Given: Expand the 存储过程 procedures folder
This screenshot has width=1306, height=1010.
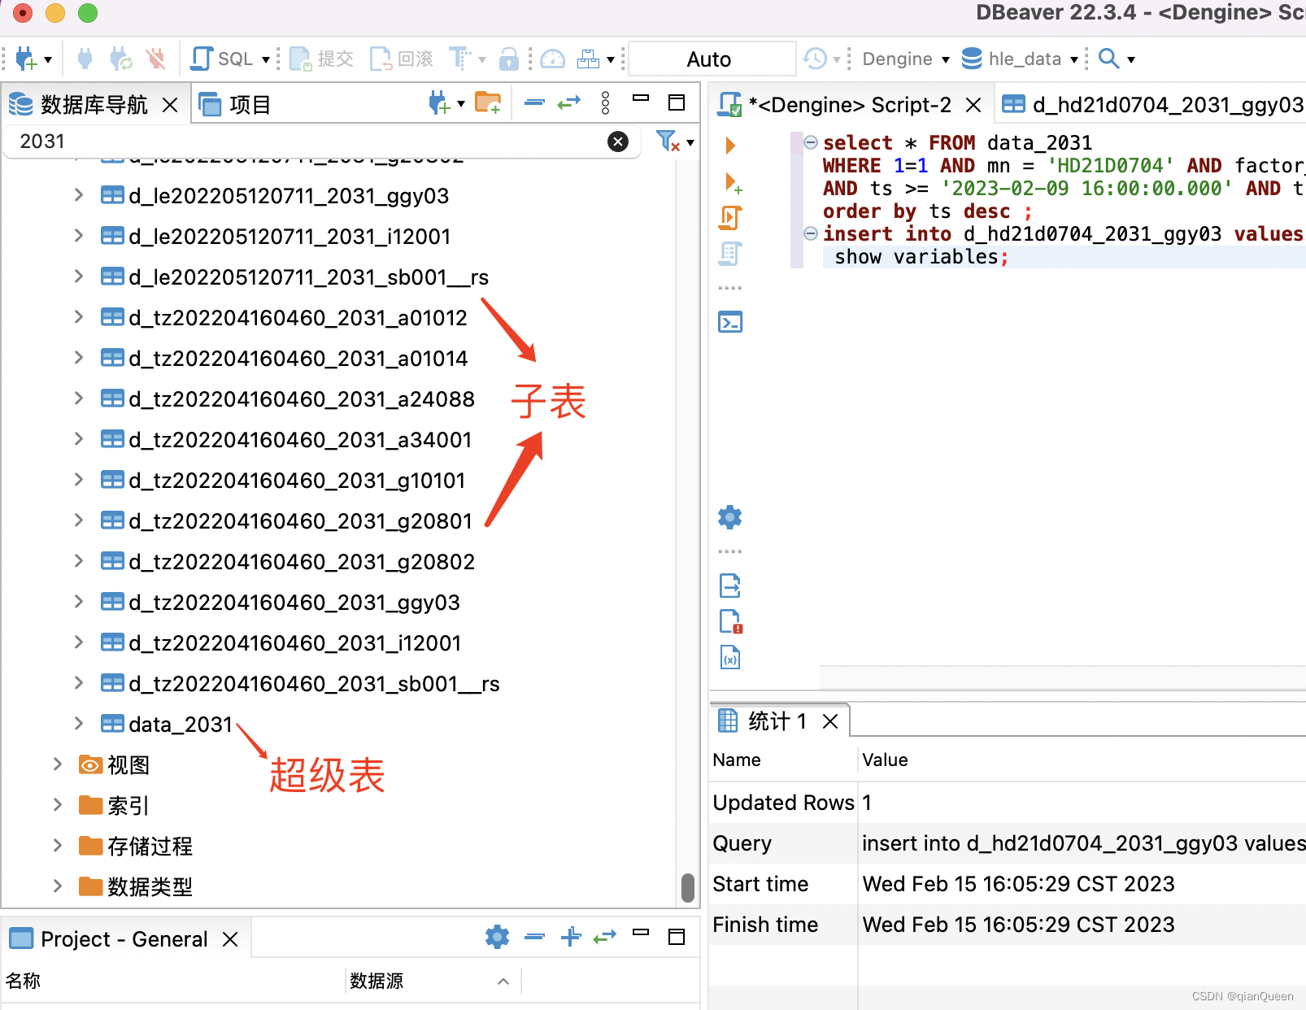Looking at the screenshot, I should point(57,846).
